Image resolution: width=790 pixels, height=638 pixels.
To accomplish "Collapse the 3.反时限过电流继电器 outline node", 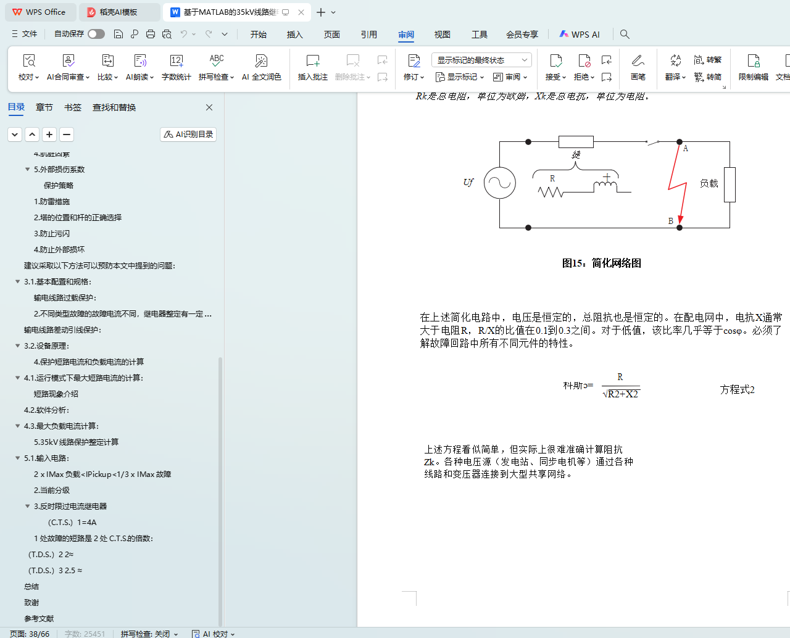I will coord(27,506).
